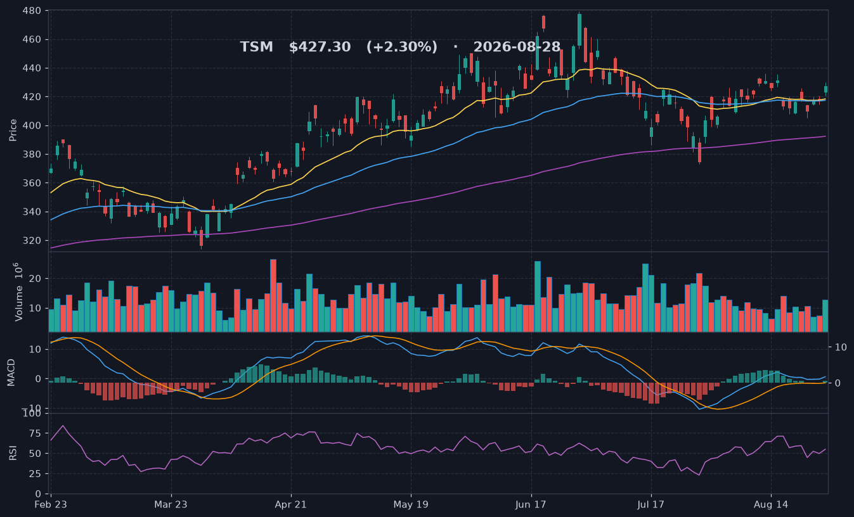Click the Apr 21 date label
This screenshot has width=854, height=517.
click(x=291, y=505)
